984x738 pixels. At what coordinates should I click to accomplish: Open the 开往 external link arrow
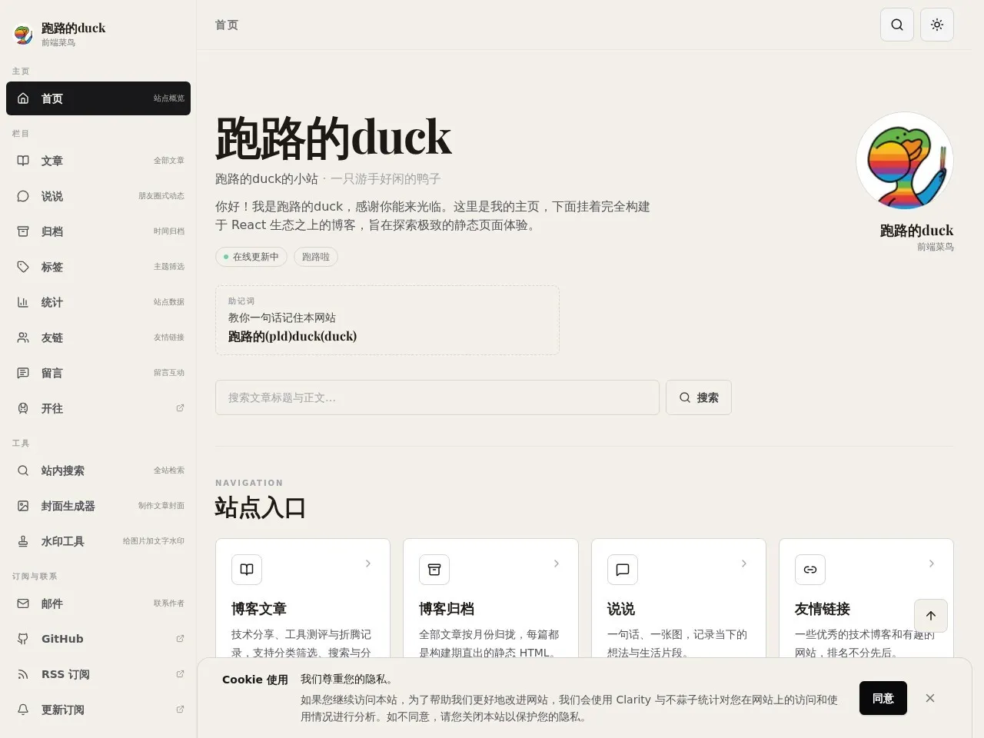[180, 408]
